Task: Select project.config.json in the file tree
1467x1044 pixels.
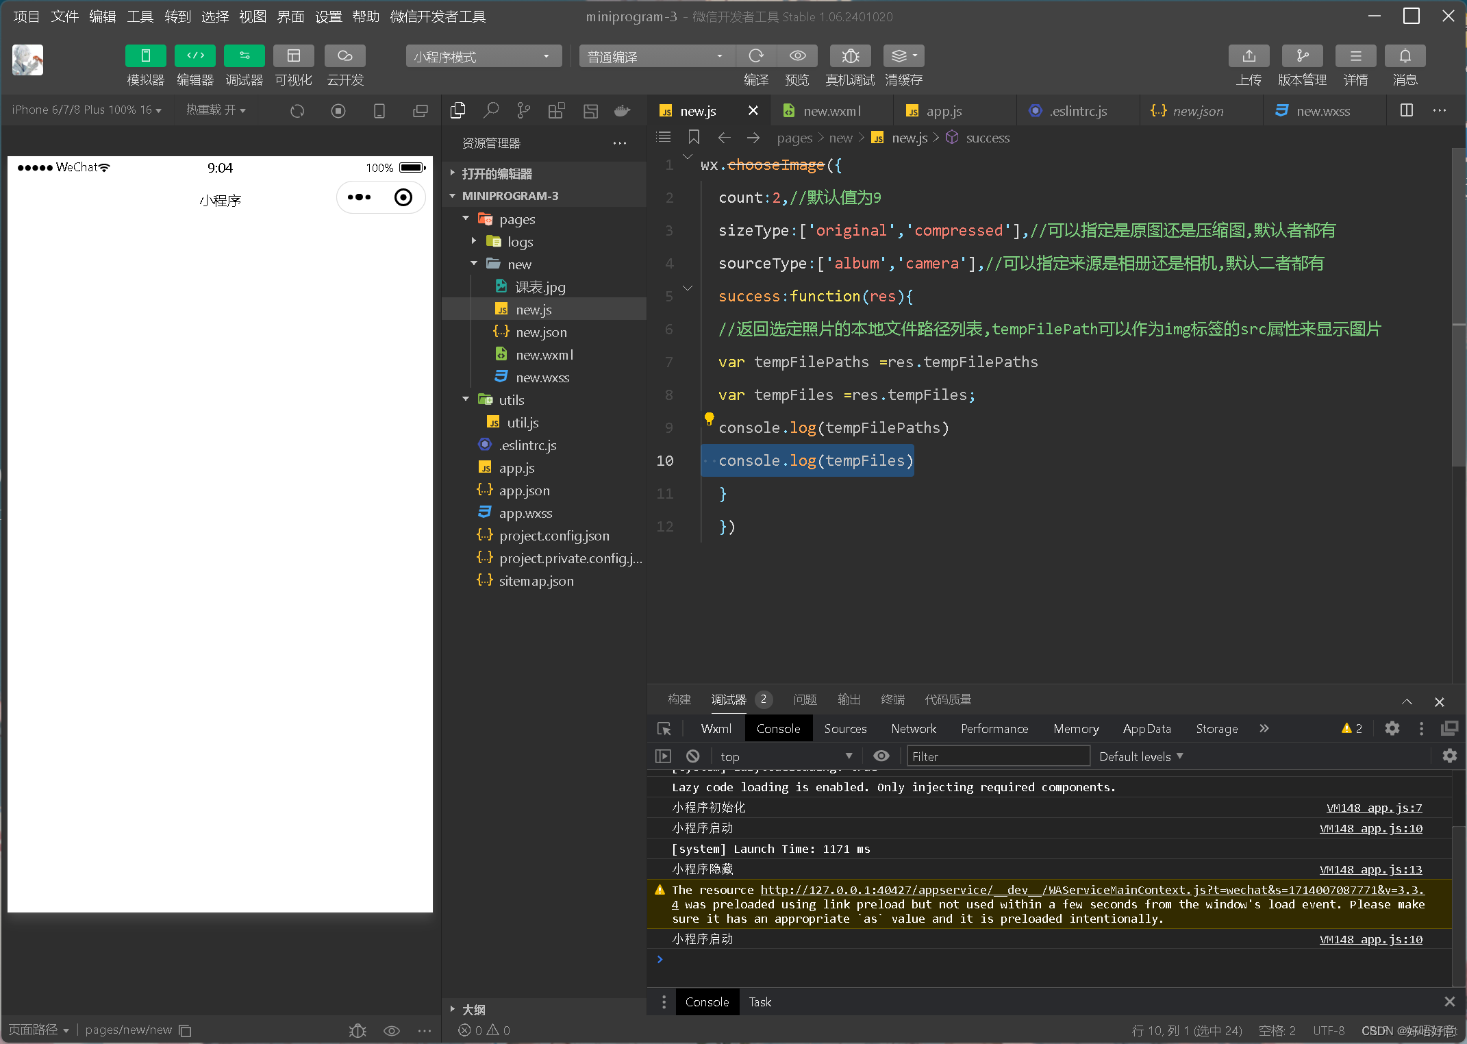Action: pos(553,536)
